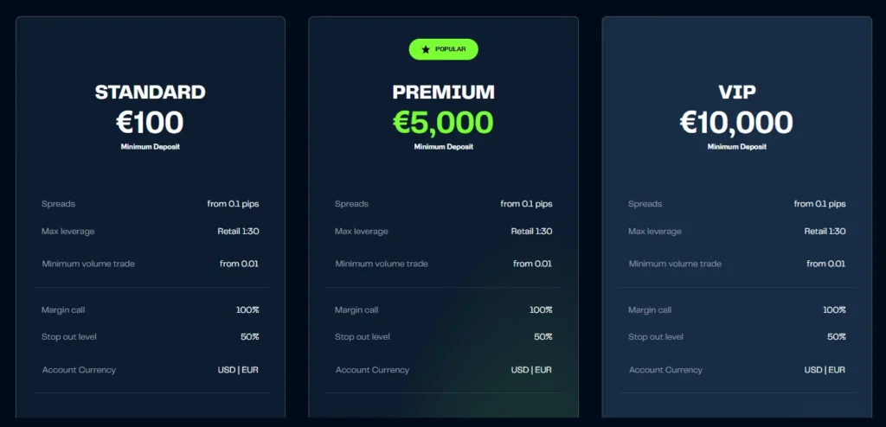Click the star icon in the Popular badge

coord(426,49)
